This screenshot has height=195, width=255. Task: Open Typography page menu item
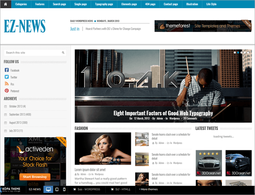(x=104, y=4)
